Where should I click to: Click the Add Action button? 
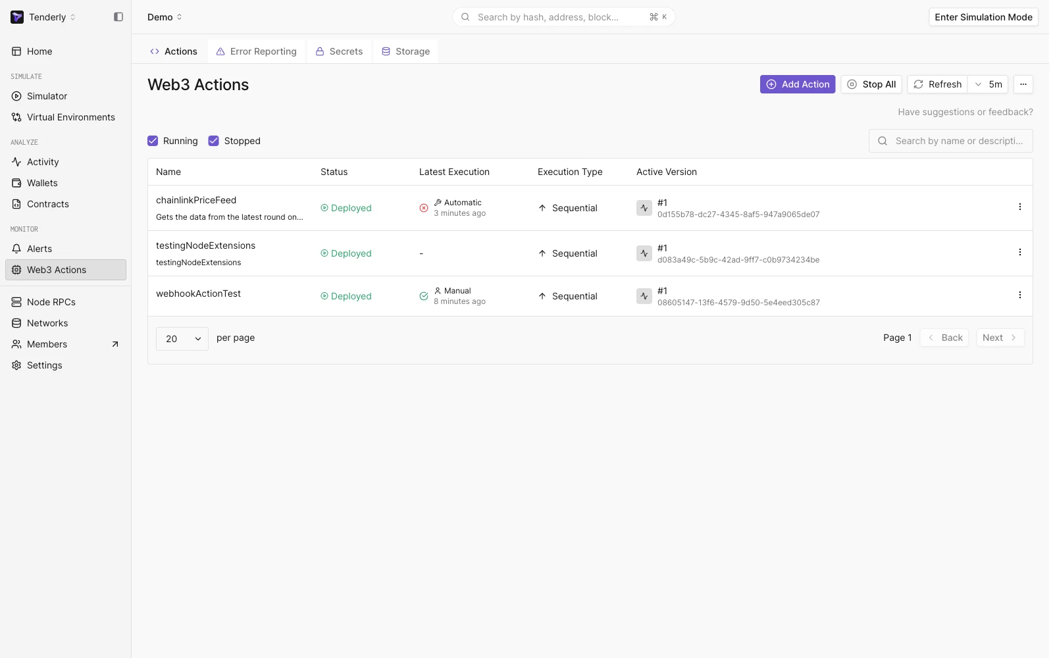[798, 84]
